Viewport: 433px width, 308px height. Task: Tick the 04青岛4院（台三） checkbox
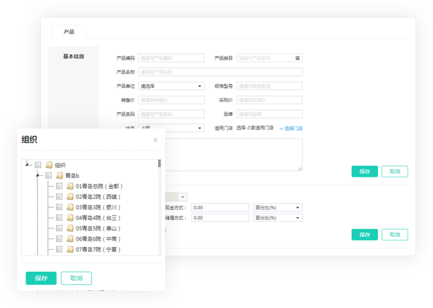click(60, 218)
